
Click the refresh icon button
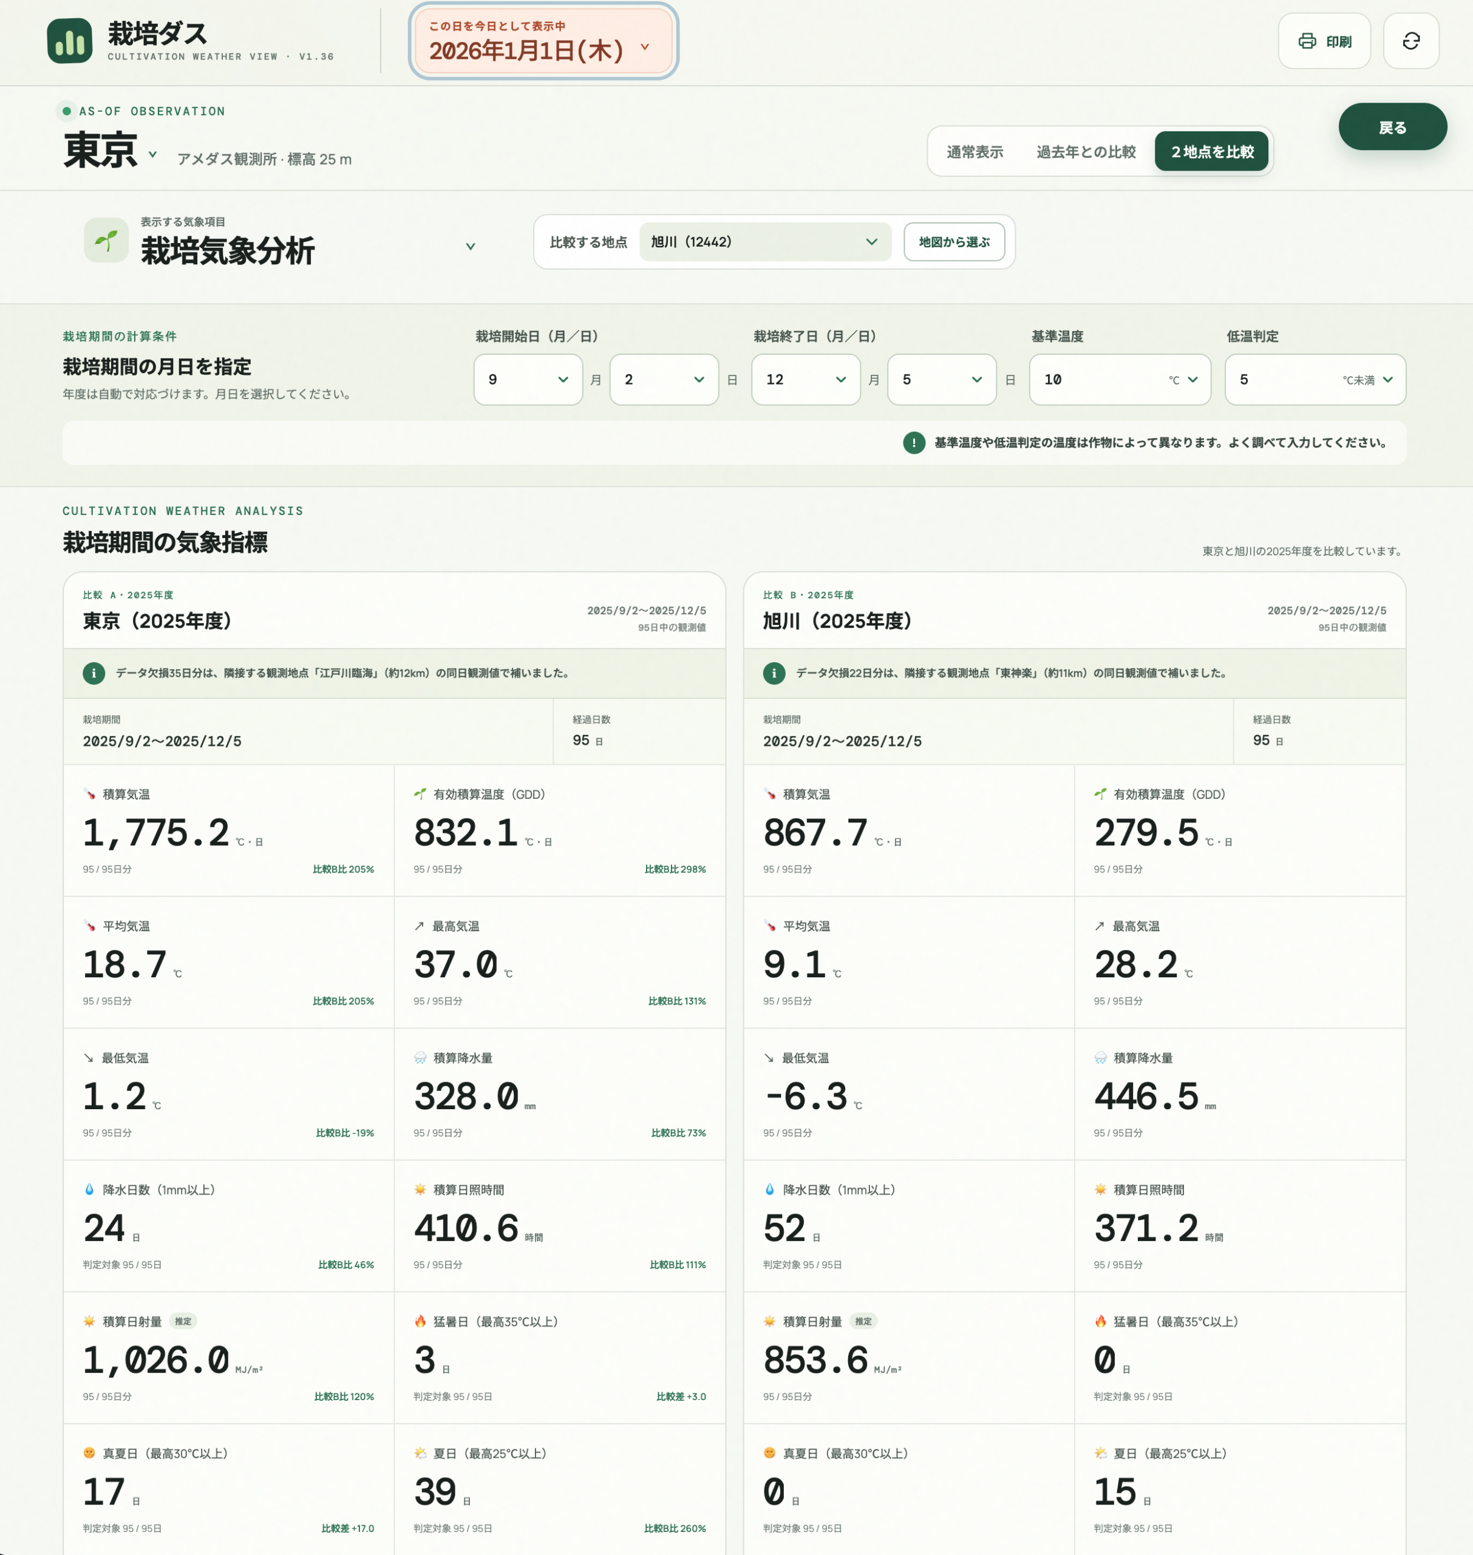[x=1411, y=41]
